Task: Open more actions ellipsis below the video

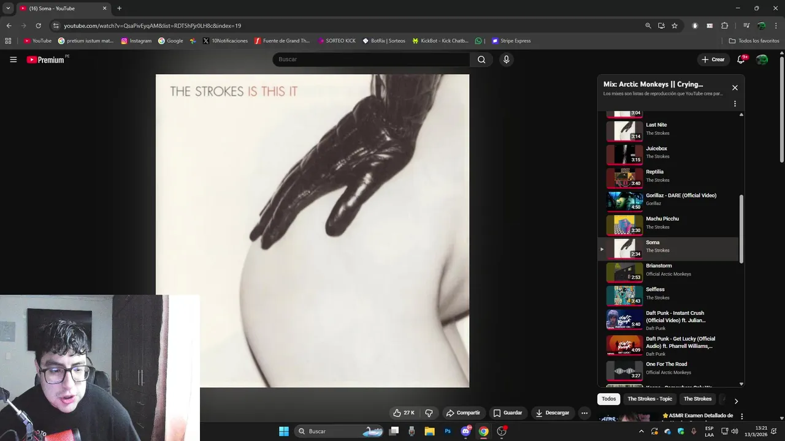Action: coord(584,413)
